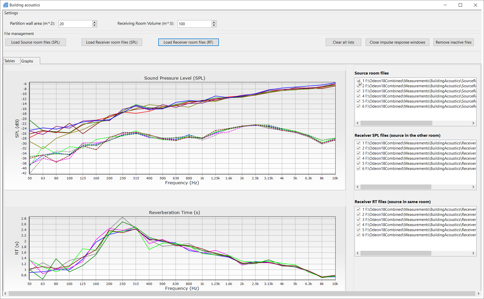Click the Building acoustics app icon
484x299 pixels.
coord(6,5)
